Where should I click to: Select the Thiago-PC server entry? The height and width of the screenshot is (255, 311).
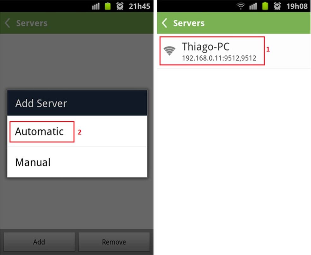click(234, 51)
